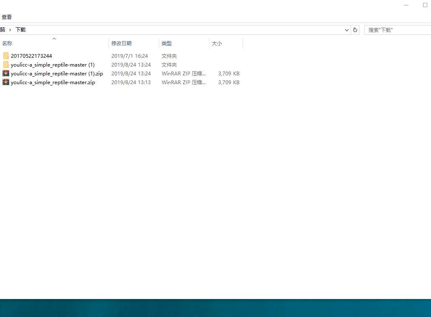Click the breadcrumb chevron before 下载

coord(10,30)
